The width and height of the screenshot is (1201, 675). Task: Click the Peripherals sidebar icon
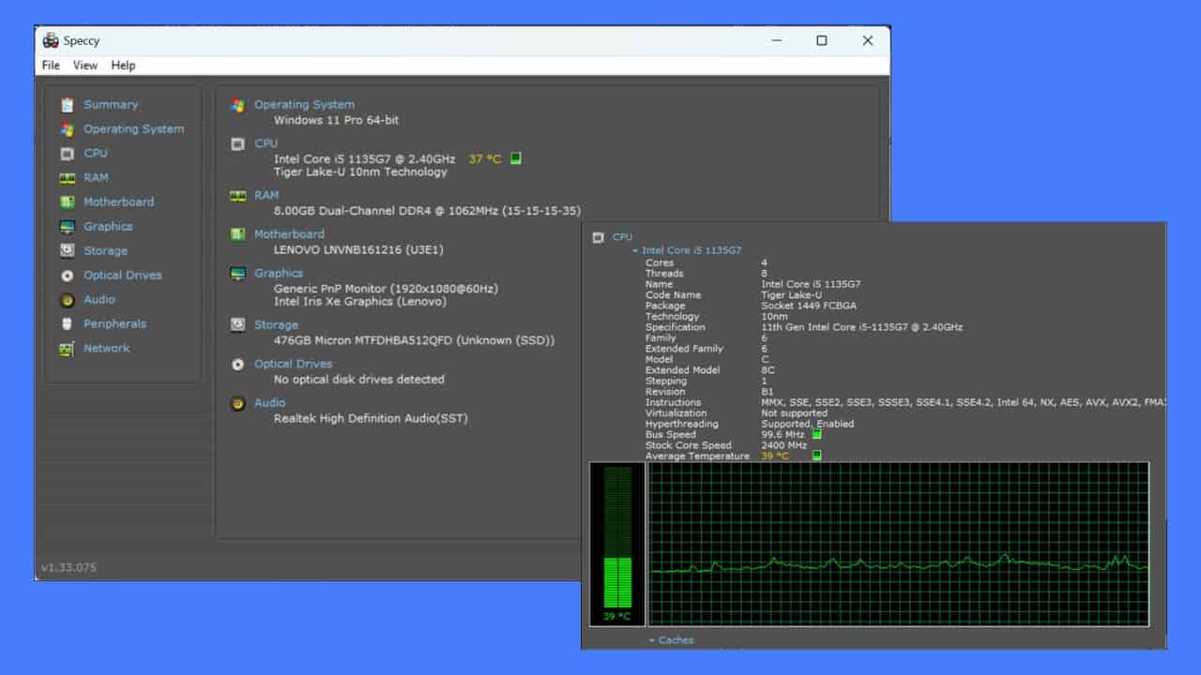click(x=67, y=324)
